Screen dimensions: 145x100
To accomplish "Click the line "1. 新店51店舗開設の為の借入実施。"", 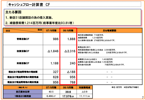I will coord(29,18).
